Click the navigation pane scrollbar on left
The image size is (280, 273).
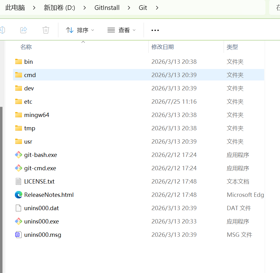pos(1,190)
